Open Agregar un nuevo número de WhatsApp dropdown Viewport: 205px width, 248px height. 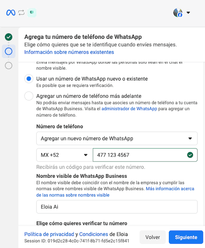pyautogui.click(x=117, y=138)
